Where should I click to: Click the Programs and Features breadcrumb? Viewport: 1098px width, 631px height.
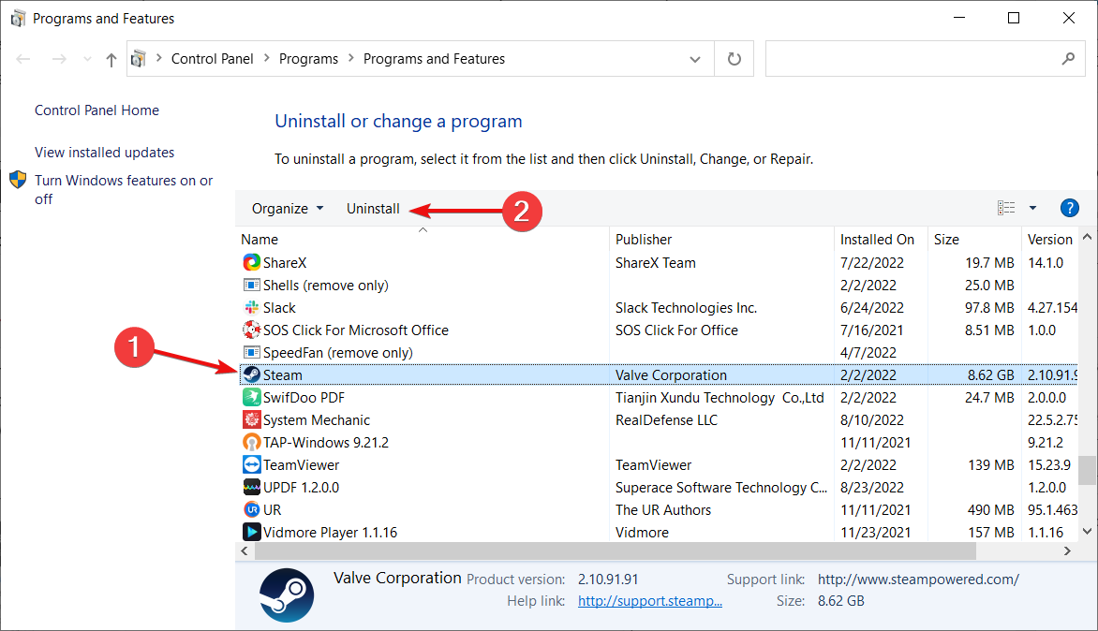pos(434,59)
